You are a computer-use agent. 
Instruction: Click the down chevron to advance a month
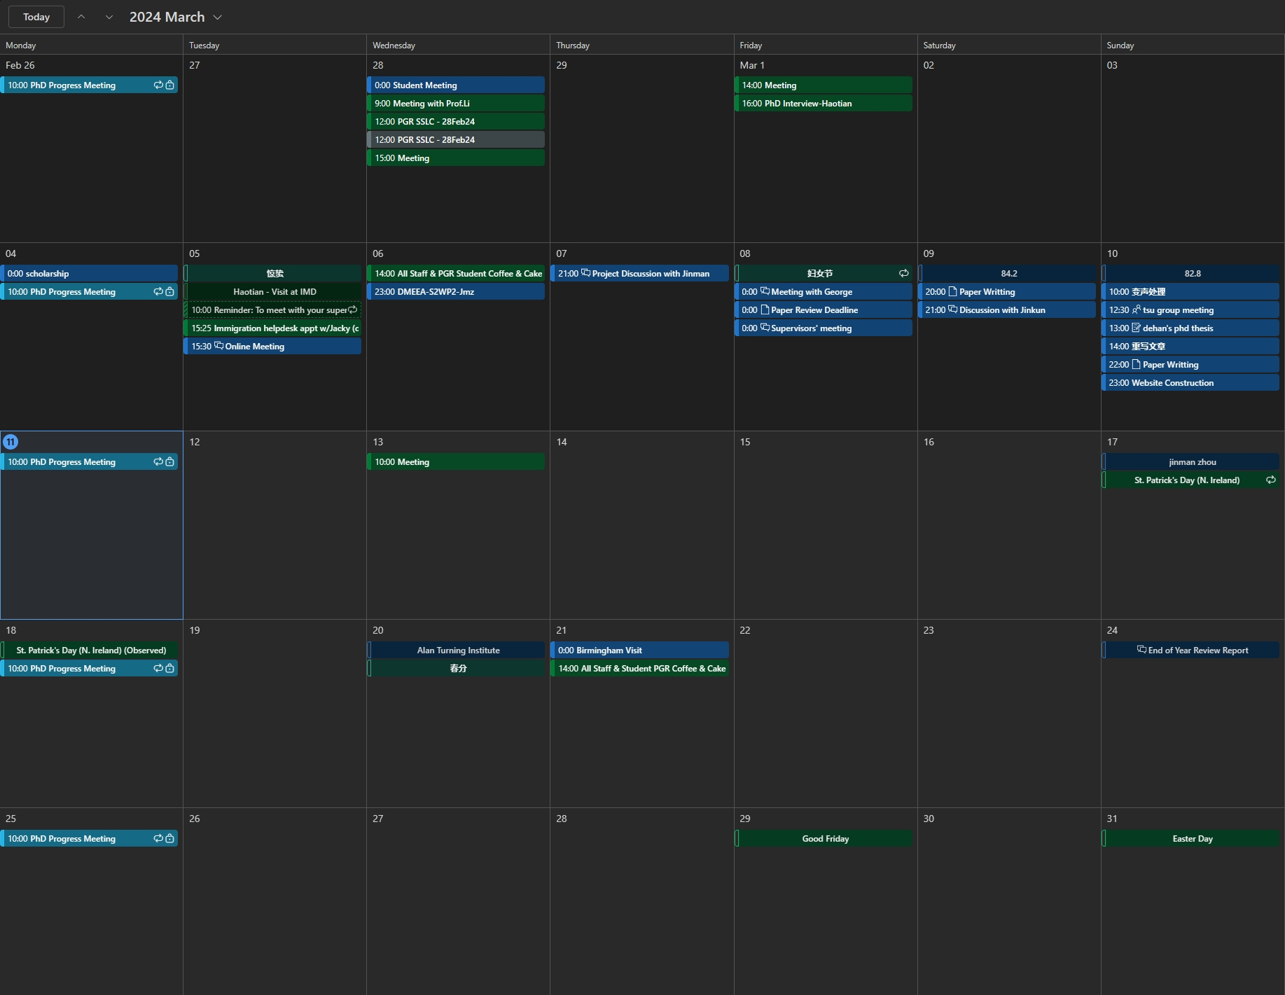point(109,16)
